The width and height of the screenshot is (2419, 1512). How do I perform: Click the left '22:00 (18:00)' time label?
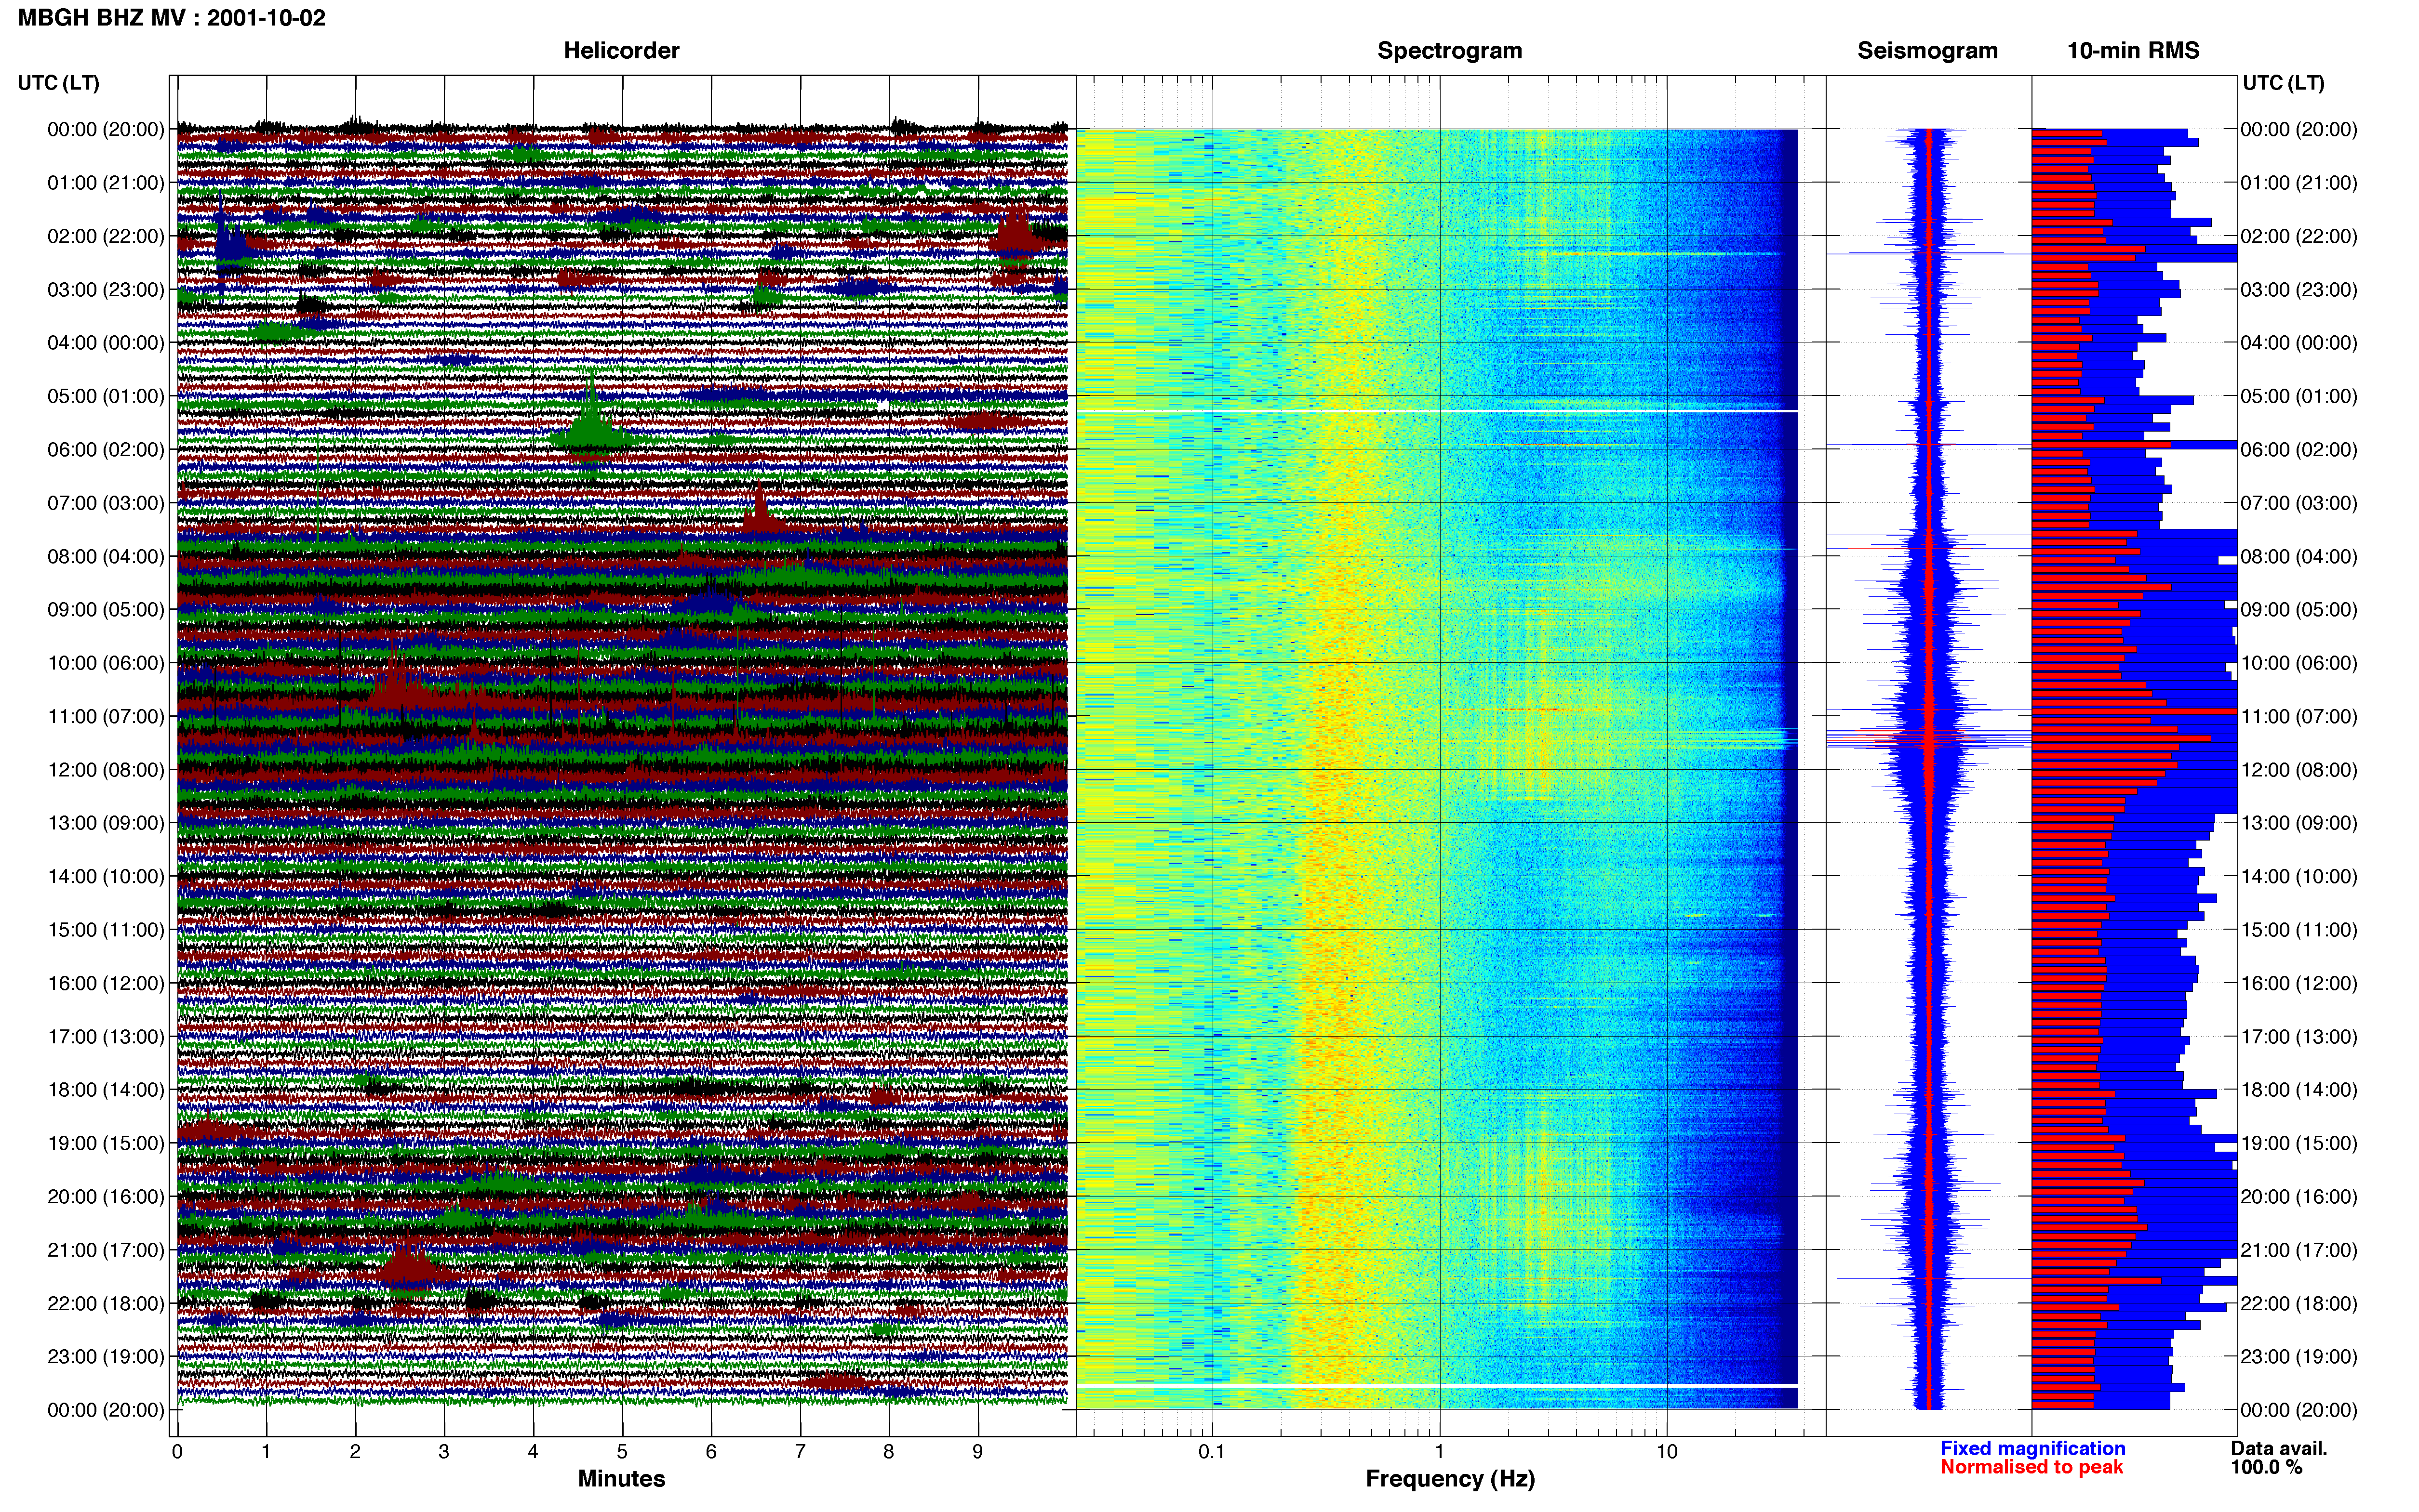point(105,1304)
